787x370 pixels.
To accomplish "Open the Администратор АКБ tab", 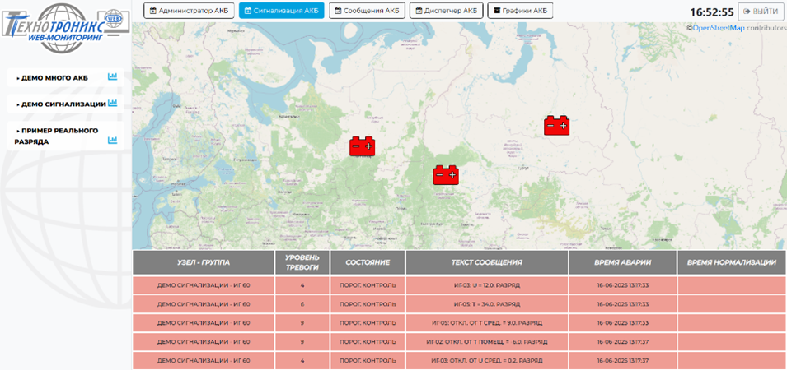I will point(189,11).
